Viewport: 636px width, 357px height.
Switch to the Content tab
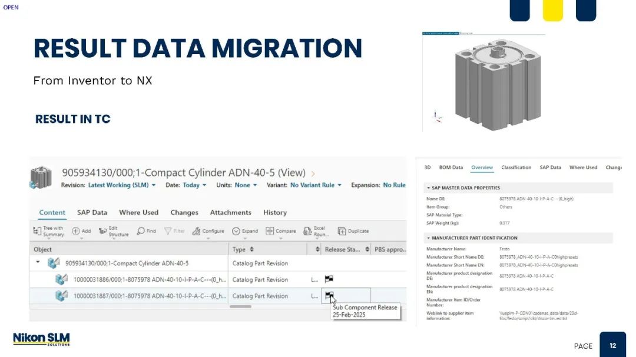pos(52,212)
